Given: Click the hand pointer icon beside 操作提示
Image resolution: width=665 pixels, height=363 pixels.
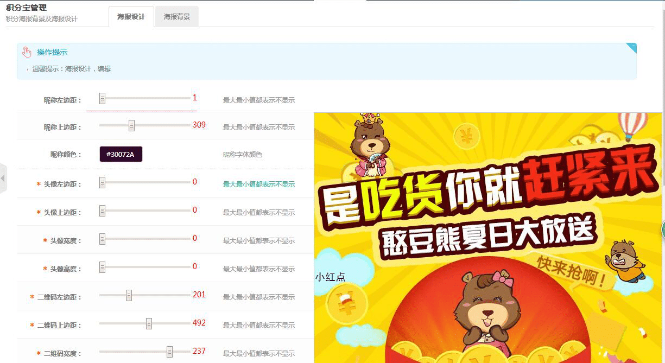Looking at the screenshot, I should [27, 52].
